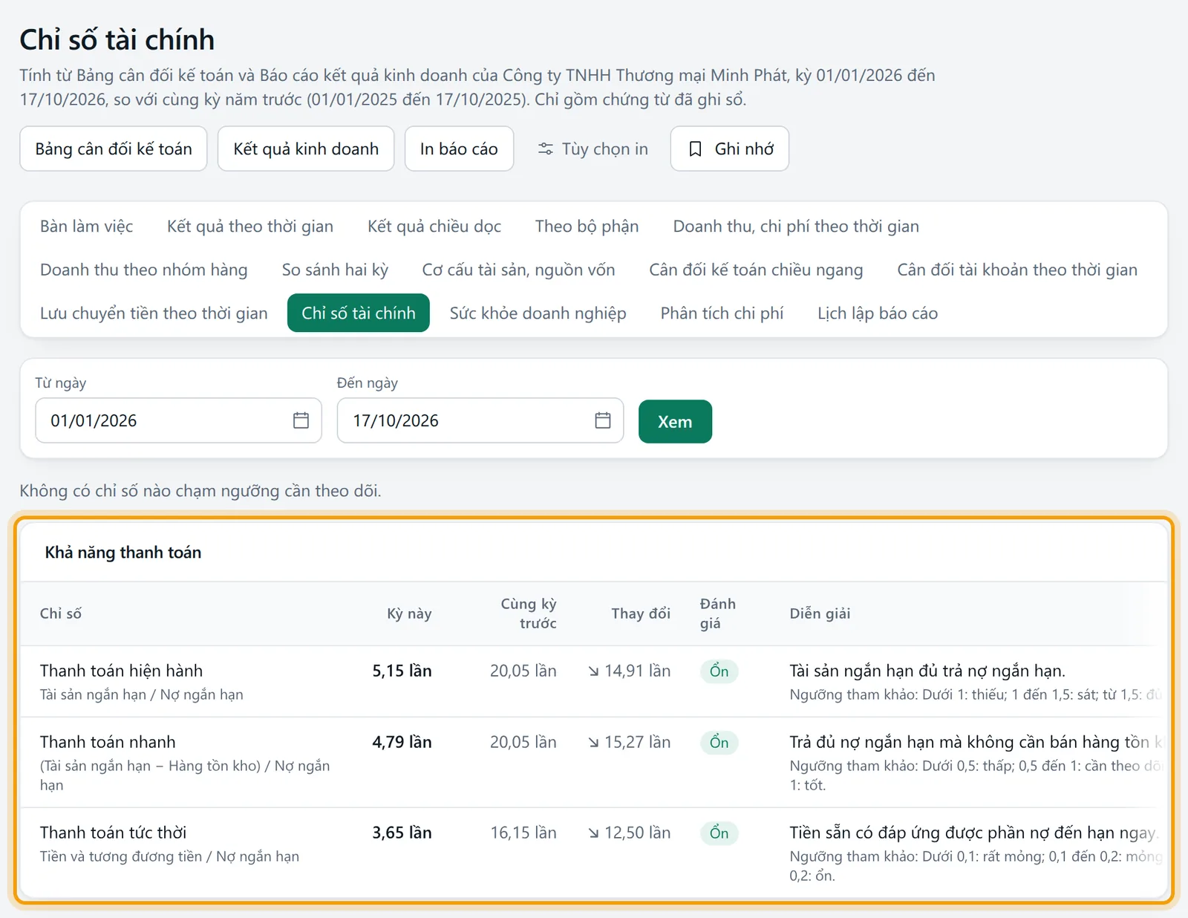The width and height of the screenshot is (1188, 918).
Task: Click the Xem button
Action: point(675,421)
